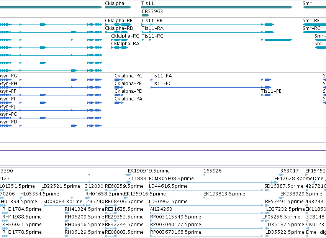Select the LD44616.5prime EST label
The width and height of the screenshot is (326, 238).
pyautogui.click(x=169, y=186)
